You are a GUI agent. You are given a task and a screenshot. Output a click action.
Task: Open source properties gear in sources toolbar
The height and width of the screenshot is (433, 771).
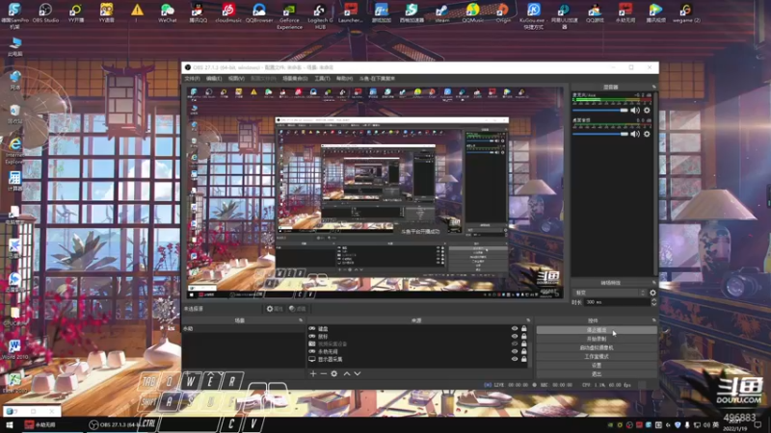(x=333, y=373)
